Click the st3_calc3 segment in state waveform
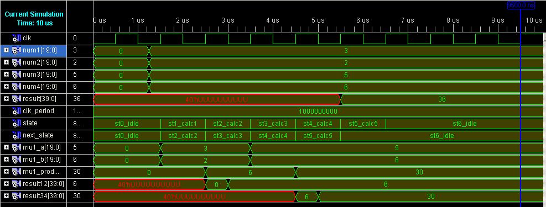The image size is (546, 207). pos(273,124)
